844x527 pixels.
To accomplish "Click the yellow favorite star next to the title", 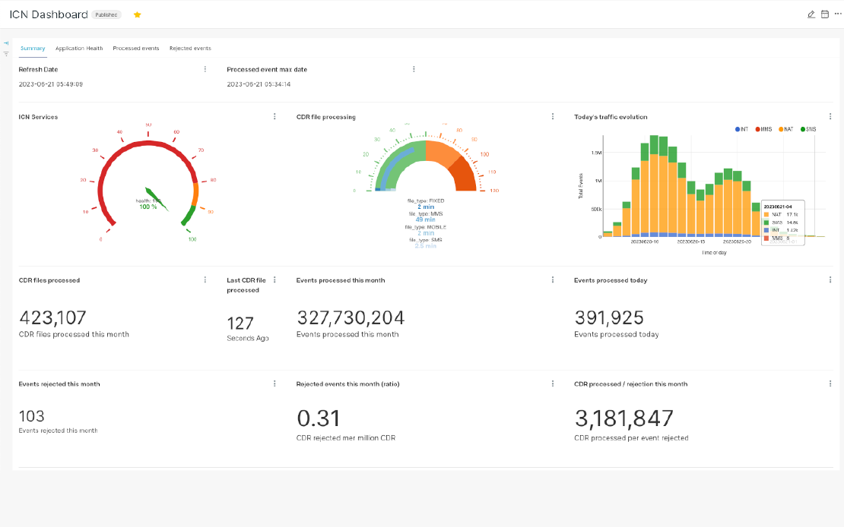I will (x=138, y=14).
